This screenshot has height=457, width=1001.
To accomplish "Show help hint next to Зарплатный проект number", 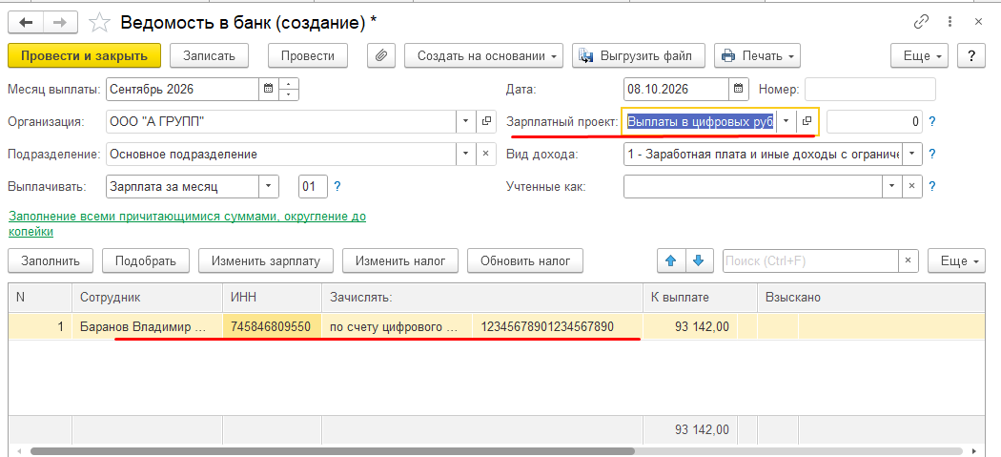I will coord(932,121).
